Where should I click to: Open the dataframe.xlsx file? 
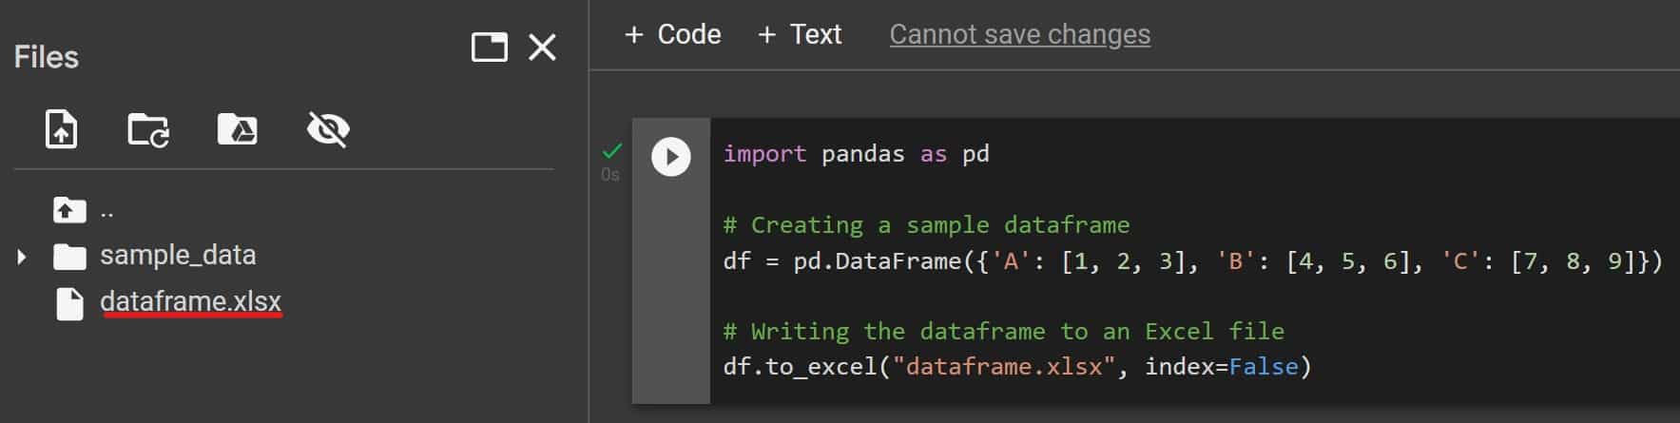coord(190,301)
